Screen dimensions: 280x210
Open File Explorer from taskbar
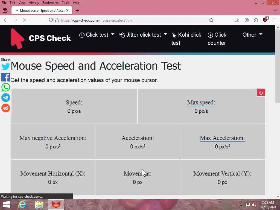coord(39,205)
